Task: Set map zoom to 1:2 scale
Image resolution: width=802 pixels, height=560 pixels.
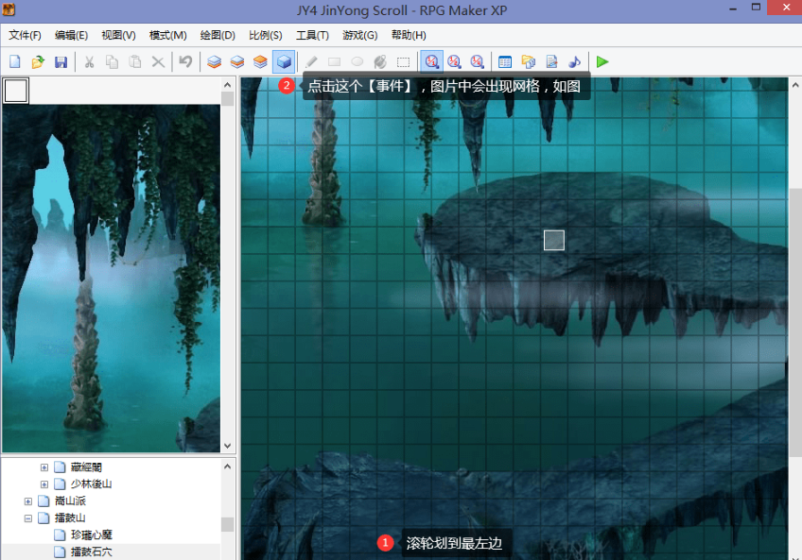Action: click(454, 62)
